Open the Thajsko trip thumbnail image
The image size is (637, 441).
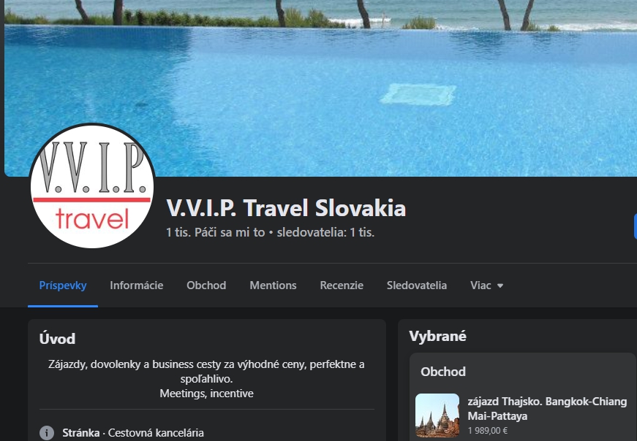437,415
